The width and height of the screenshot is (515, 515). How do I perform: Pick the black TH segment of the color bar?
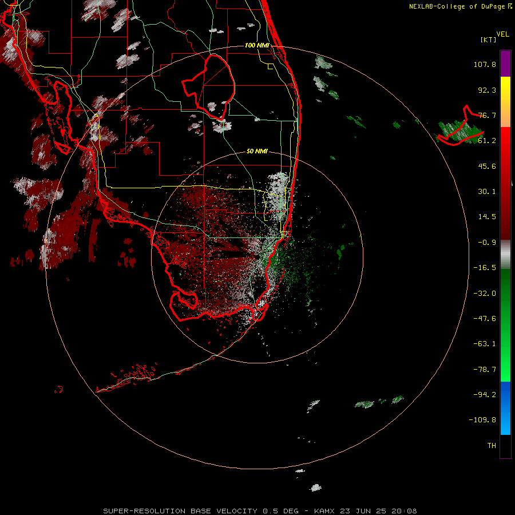pos(505,446)
